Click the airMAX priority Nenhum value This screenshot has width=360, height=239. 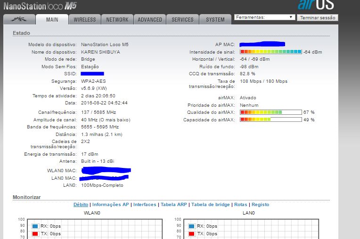[249, 105]
